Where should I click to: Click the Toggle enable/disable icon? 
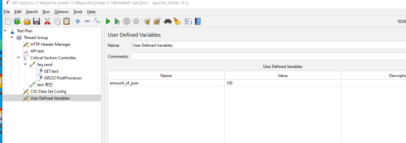click(x=97, y=22)
